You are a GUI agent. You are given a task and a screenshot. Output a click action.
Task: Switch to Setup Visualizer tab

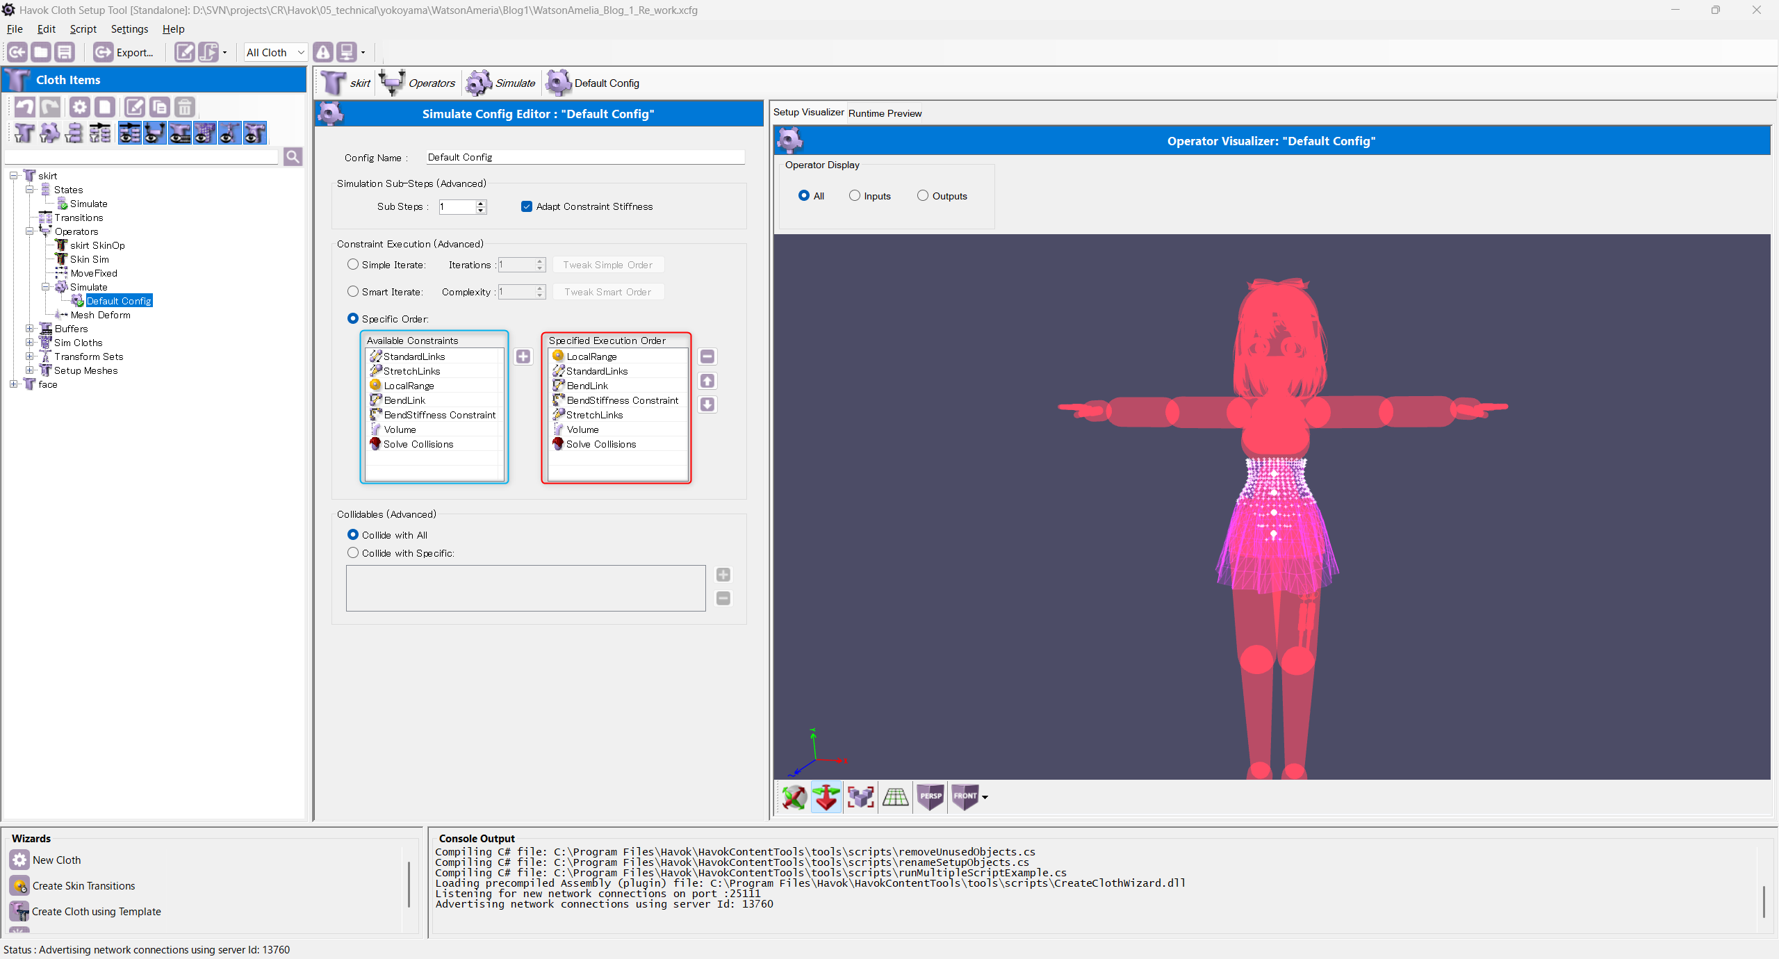[x=808, y=112]
